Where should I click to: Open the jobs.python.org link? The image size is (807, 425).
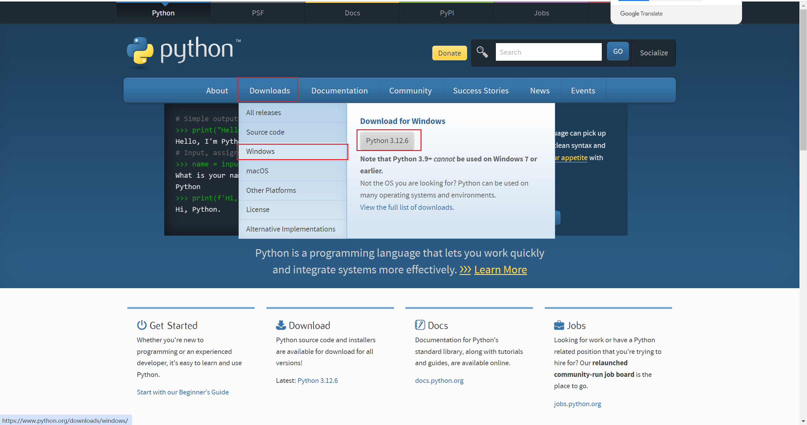click(578, 404)
